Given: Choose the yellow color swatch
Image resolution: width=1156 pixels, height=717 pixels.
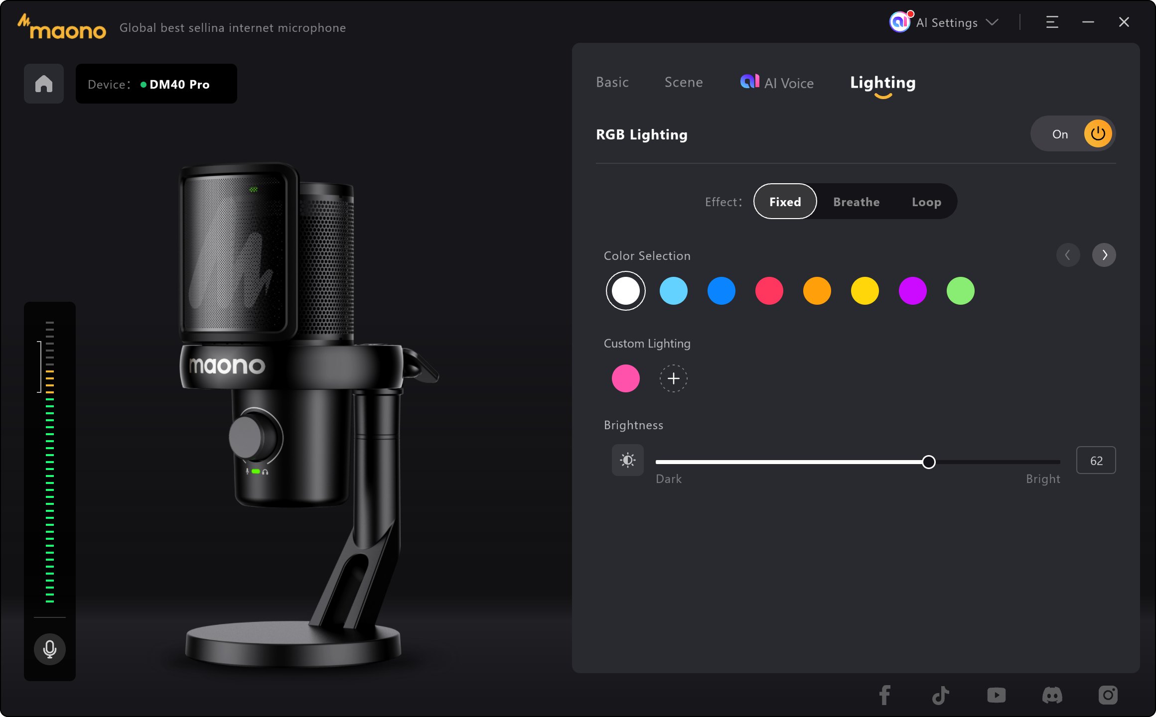Looking at the screenshot, I should 865,291.
